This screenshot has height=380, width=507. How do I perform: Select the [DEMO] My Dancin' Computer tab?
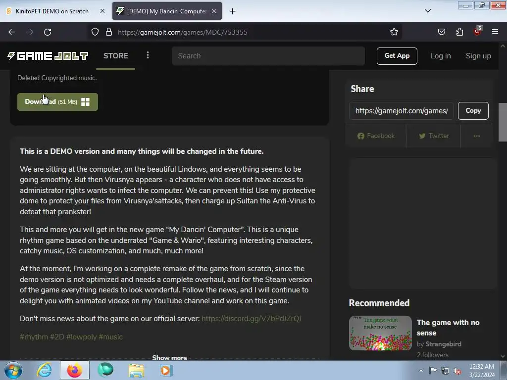pyautogui.click(x=167, y=11)
